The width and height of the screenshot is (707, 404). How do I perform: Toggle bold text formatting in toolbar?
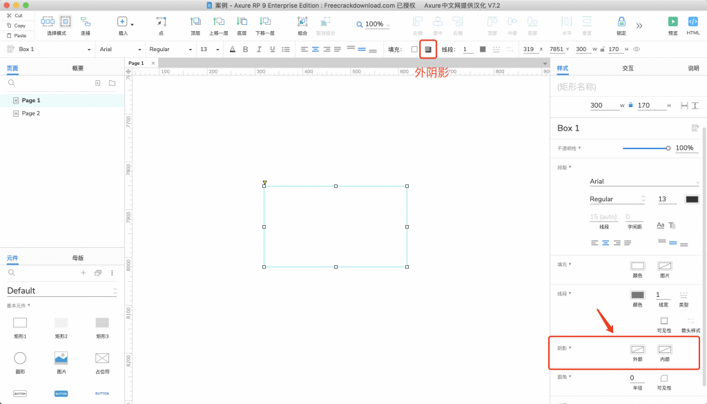point(246,49)
